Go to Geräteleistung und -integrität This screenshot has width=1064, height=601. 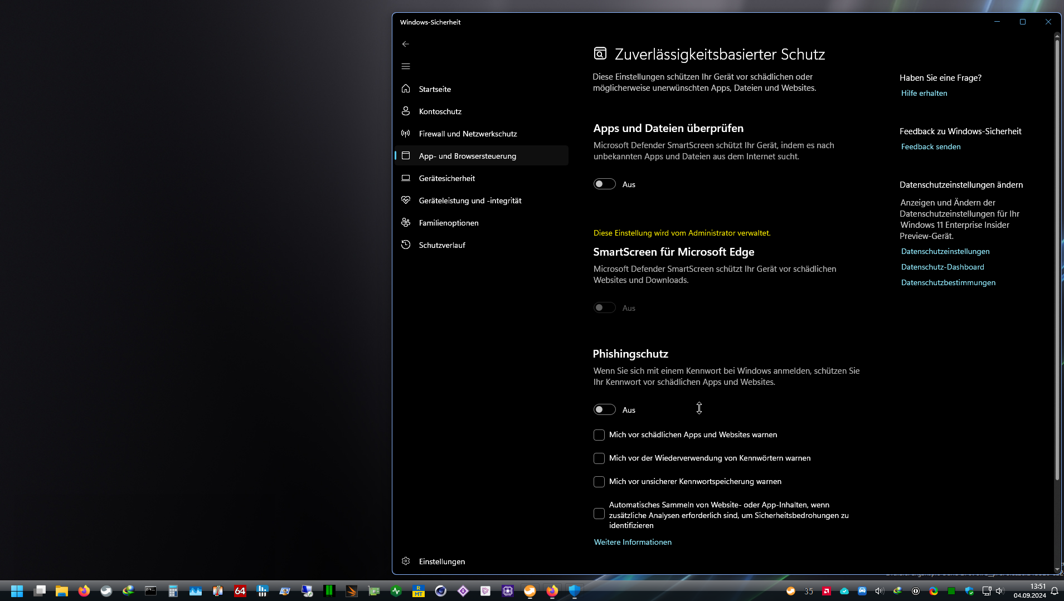(x=482, y=201)
